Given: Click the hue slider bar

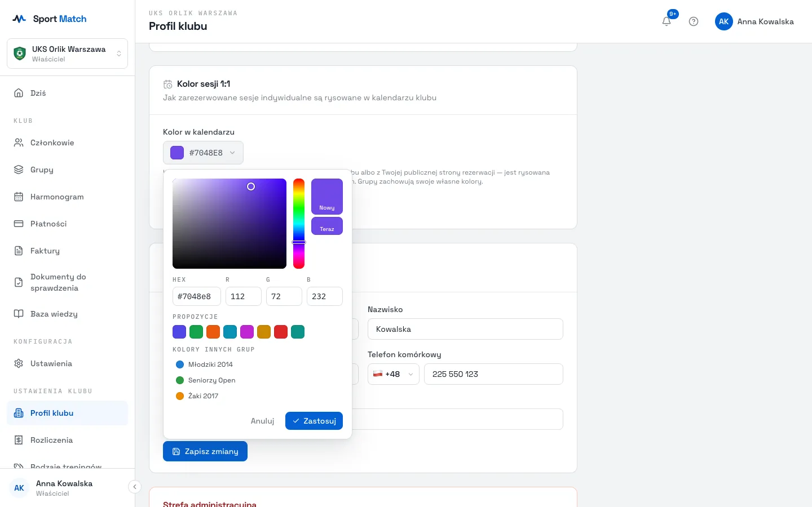Looking at the screenshot, I should tap(299, 224).
